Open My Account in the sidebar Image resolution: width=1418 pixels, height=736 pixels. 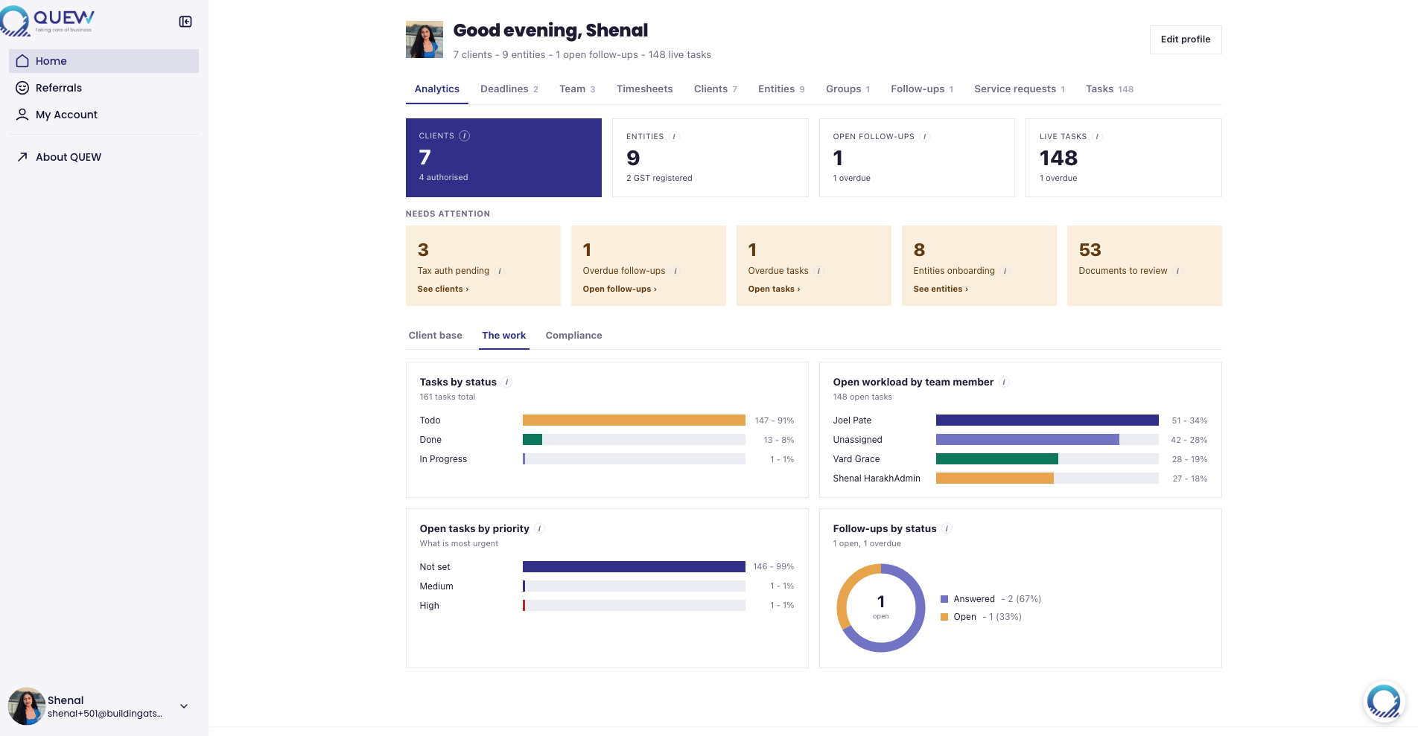point(104,115)
